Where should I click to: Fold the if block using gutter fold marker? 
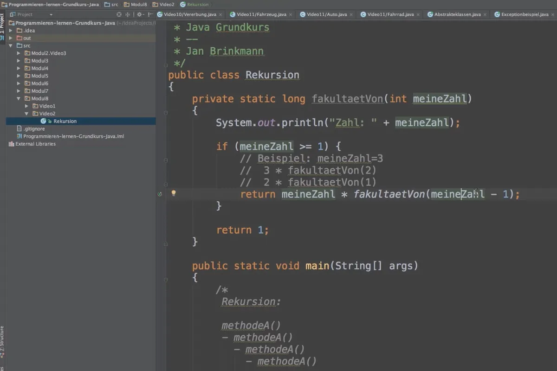[166, 160]
